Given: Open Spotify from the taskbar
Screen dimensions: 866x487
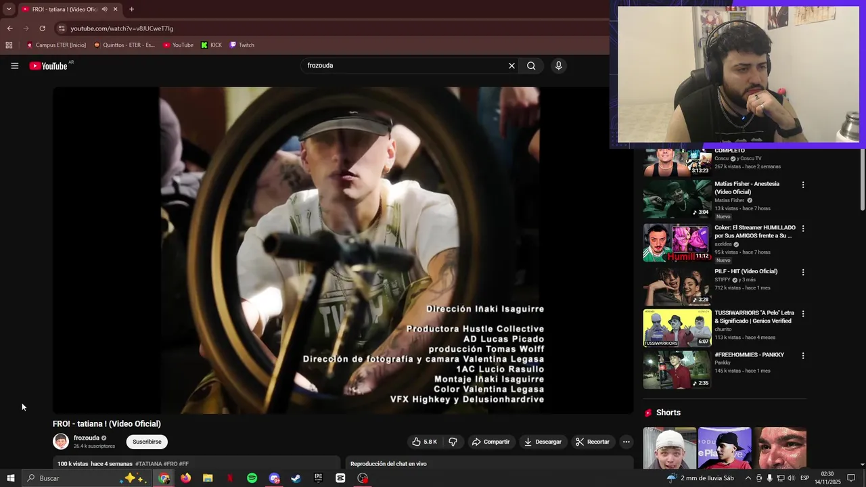Looking at the screenshot, I should tap(252, 478).
